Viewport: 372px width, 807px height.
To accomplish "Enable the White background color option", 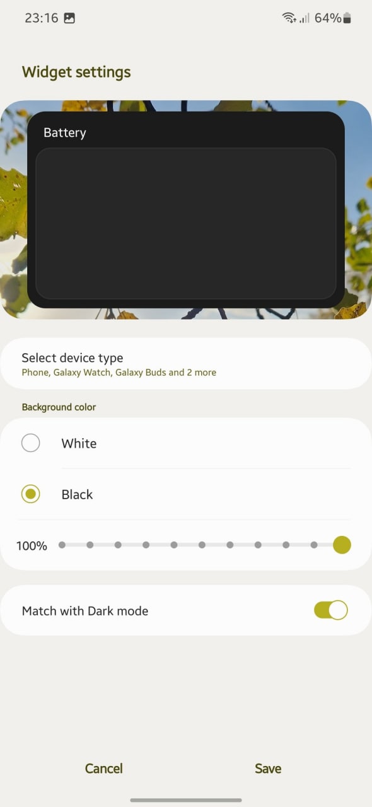I will (x=31, y=443).
